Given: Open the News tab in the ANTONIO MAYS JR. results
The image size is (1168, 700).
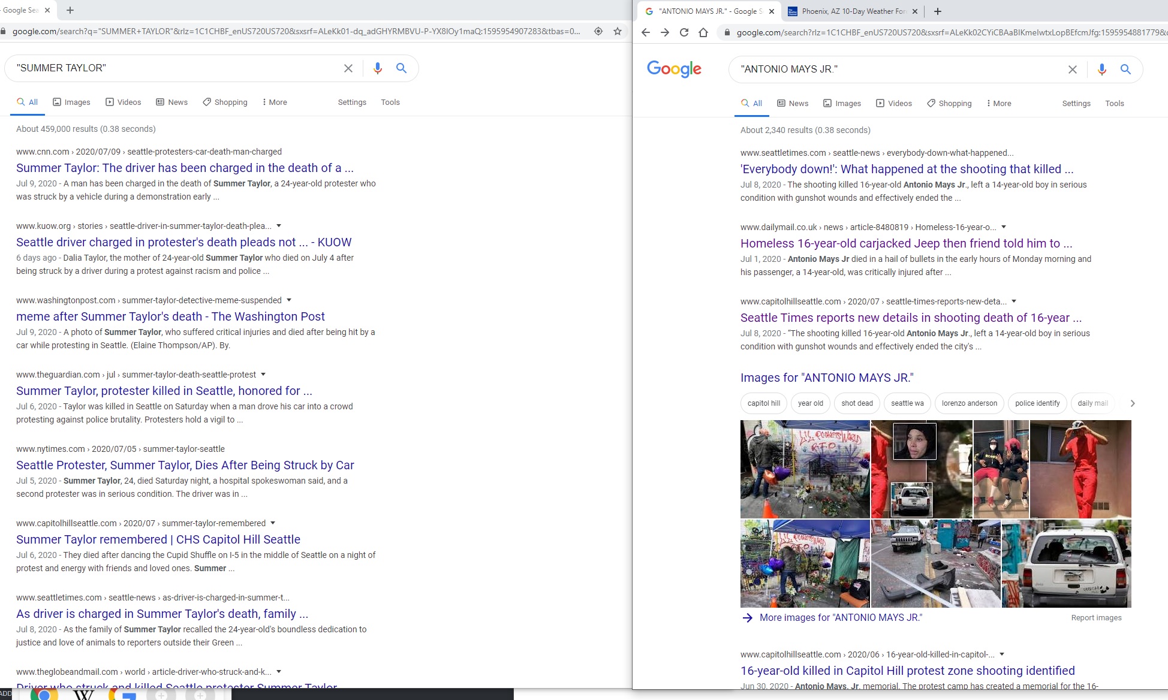Looking at the screenshot, I should pos(793,104).
